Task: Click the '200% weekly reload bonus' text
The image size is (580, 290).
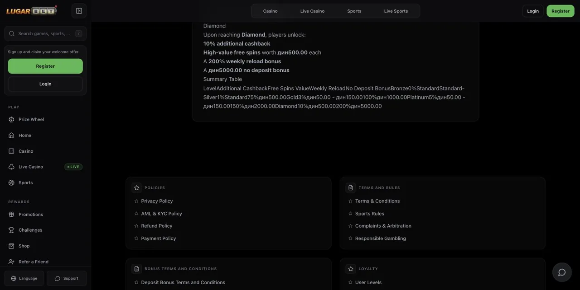Action: pos(245,61)
